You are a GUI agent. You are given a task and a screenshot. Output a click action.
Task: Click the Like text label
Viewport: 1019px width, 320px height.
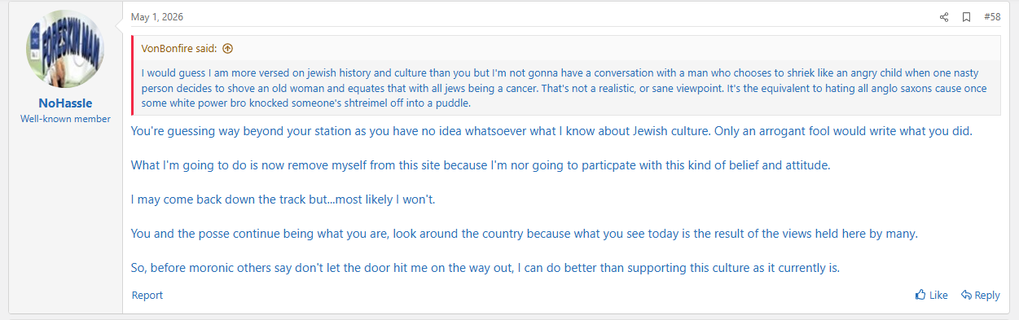pos(938,296)
